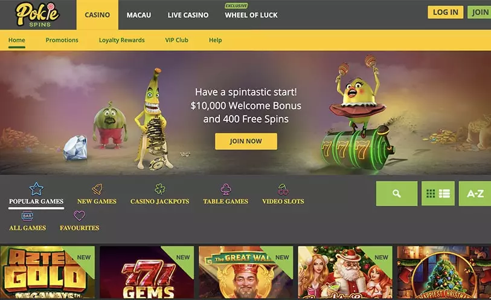Viewport: 491px width, 300px height.
Task: Click the Join Now banner button
Action: (246, 141)
